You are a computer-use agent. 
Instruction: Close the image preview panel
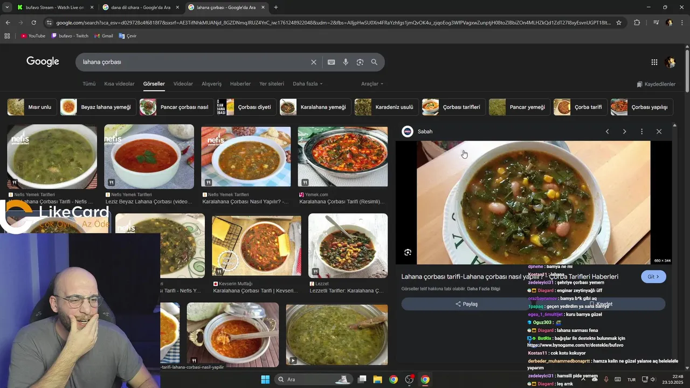tap(659, 131)
